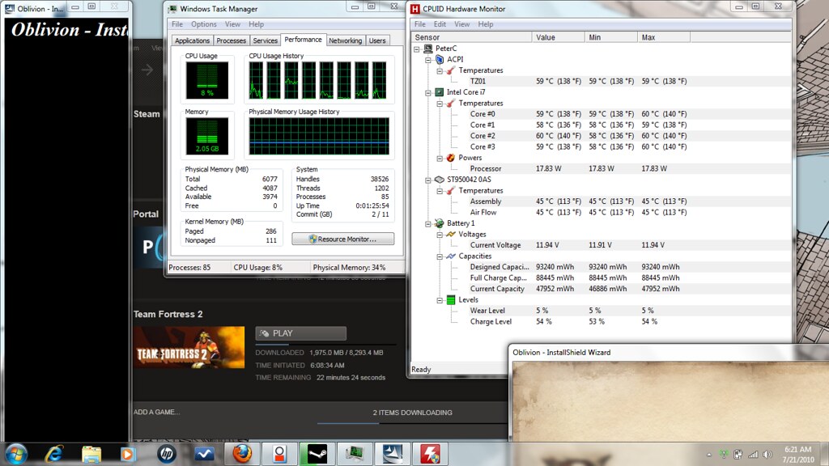Switch to Task Manager taskbar icon

355,454
